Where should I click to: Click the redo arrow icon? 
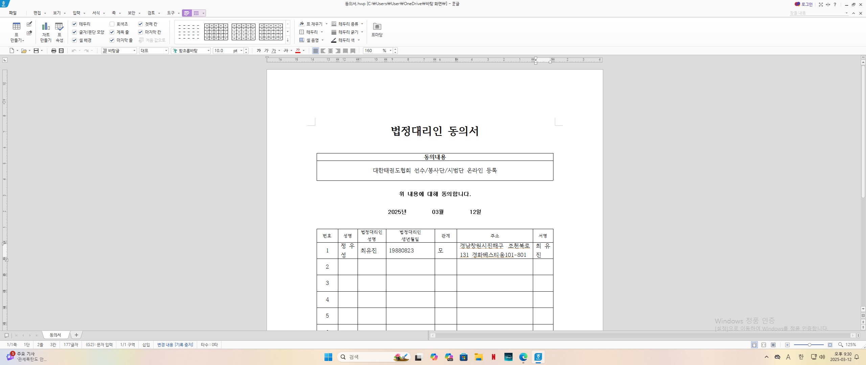86,51
